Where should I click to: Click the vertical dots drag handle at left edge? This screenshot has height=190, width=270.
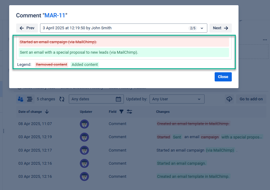tap(4, 131)
